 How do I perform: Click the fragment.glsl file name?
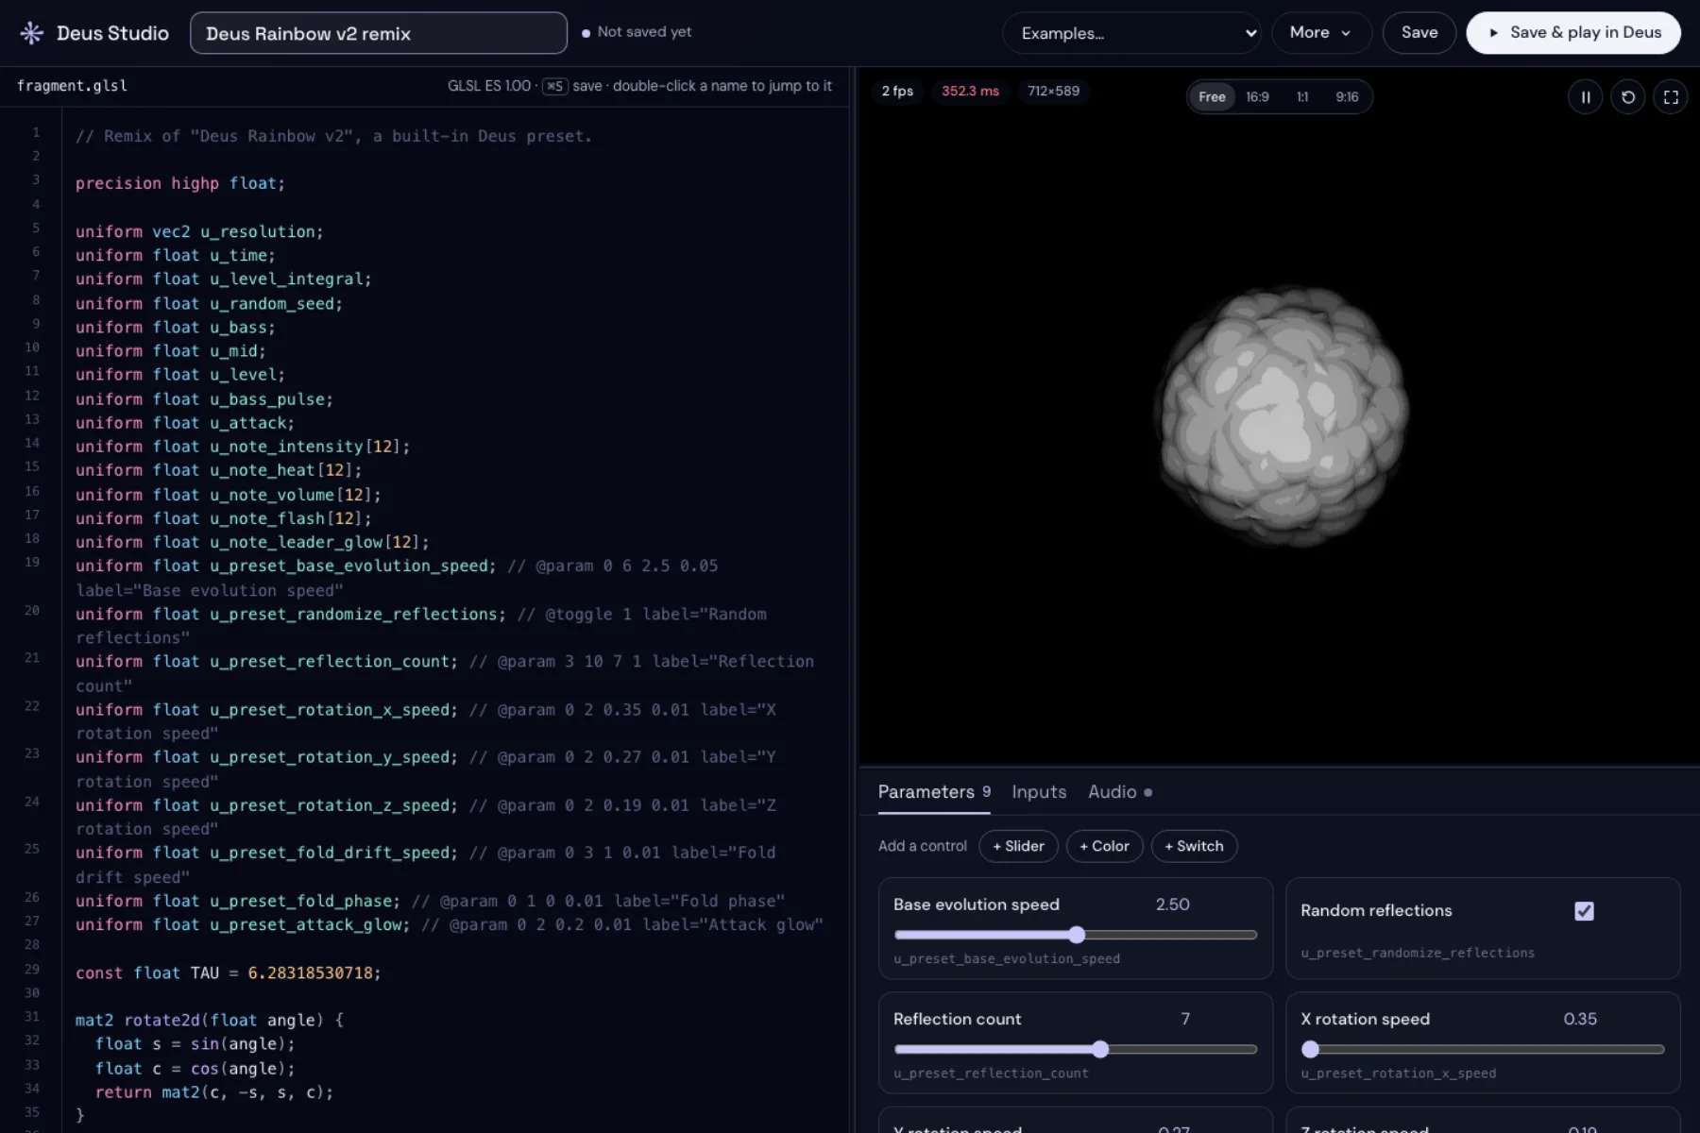click(x=72, y=86)
